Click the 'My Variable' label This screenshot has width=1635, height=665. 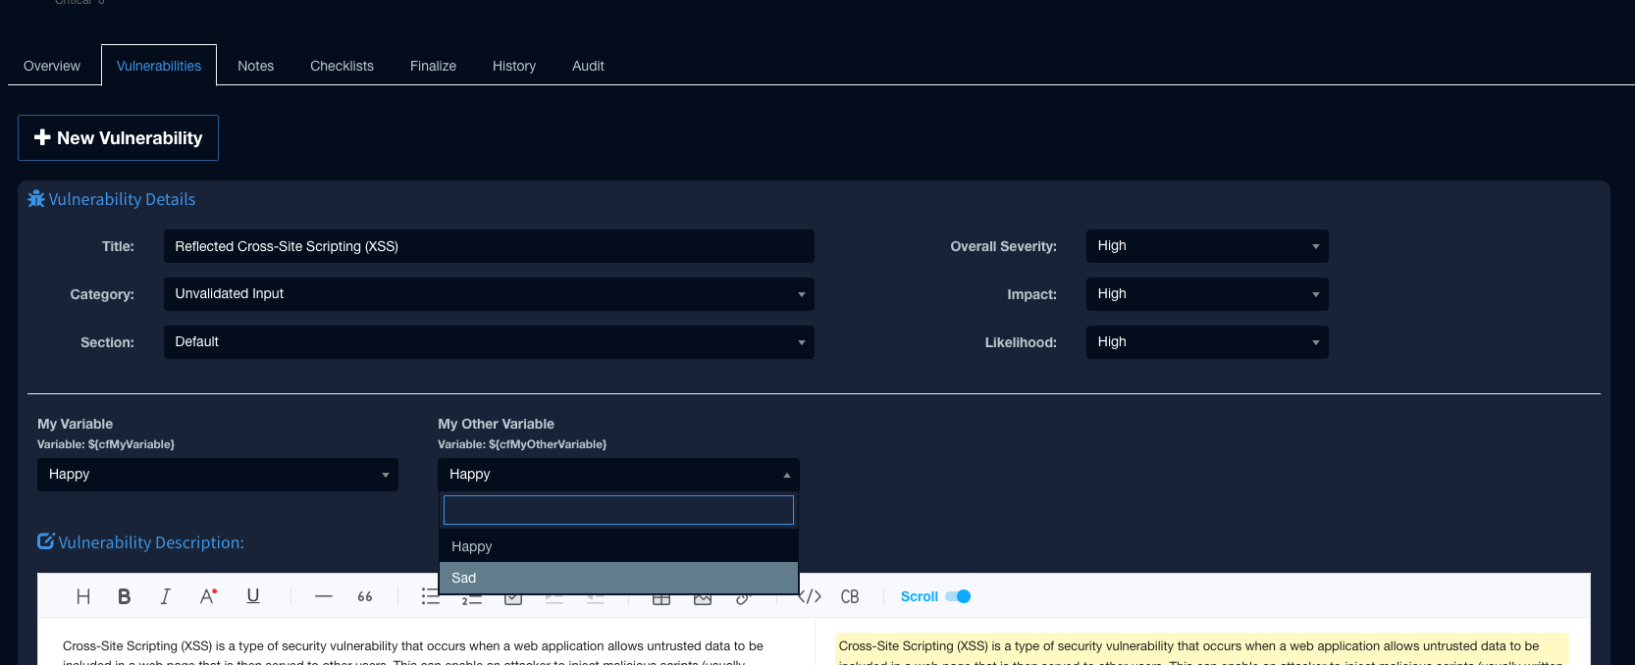pyautogui.click(x=75, y=424)
